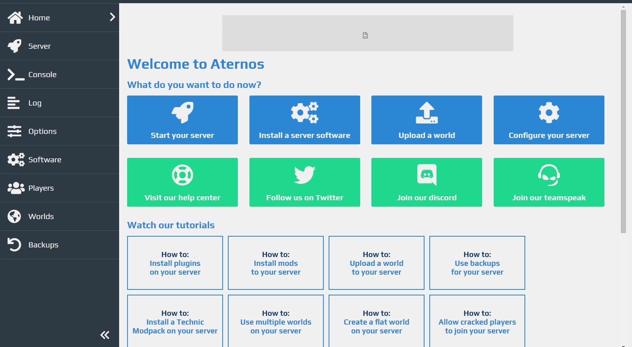The height and width of the screenshot is (347, 632).
Task: Open the Worlds menu item
Action: pos(60,216)
